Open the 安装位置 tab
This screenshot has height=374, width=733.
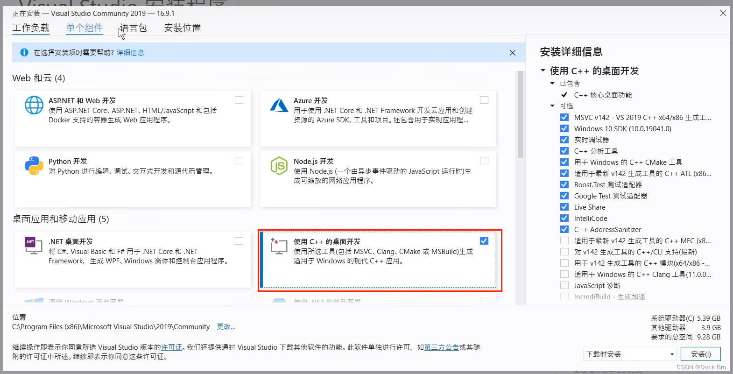coord(183,28)
